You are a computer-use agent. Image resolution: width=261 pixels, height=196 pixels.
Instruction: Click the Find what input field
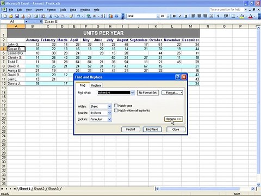[114, 93]
